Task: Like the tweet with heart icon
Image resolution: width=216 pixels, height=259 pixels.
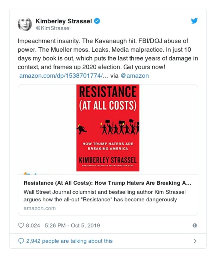Action: click(x=21, y=225)
